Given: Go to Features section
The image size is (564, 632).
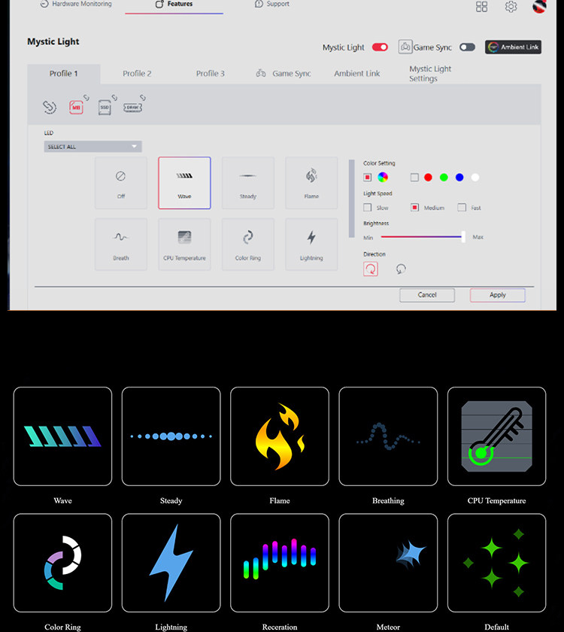Looking at the screenshot, I should [174, 4].
